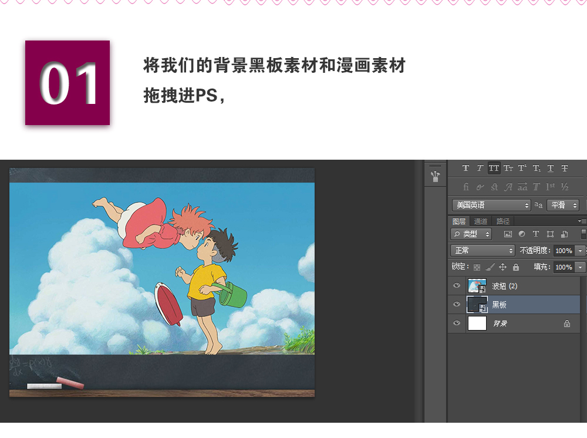Click the 波妞 (2) layer thumbnail

click(477, 285)
